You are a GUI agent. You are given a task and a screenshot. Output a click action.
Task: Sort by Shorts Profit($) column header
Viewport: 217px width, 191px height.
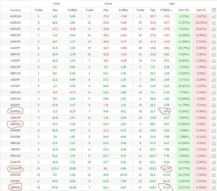click(124, 10)
